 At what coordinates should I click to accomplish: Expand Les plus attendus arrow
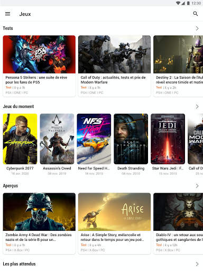(197, 264)
